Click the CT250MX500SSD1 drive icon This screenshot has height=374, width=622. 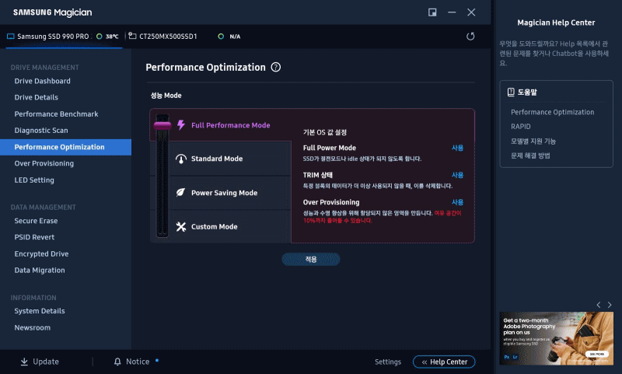(x=132, y=36)
